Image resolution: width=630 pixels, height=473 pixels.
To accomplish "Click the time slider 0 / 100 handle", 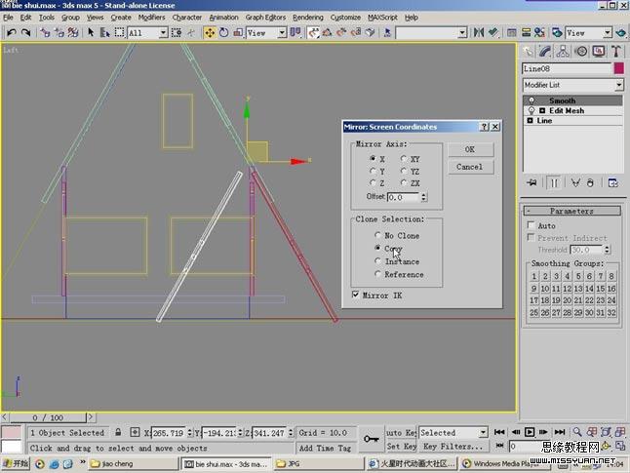I will coord(48,417).
